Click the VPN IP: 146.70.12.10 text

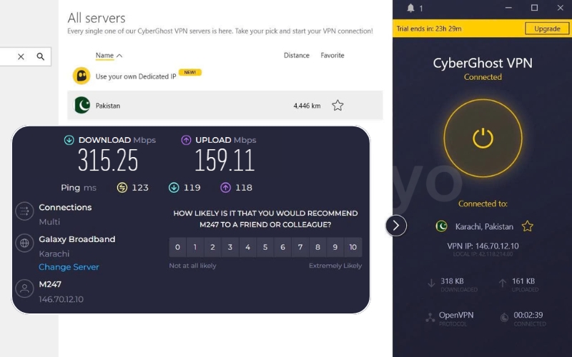(x=483, y=246)
